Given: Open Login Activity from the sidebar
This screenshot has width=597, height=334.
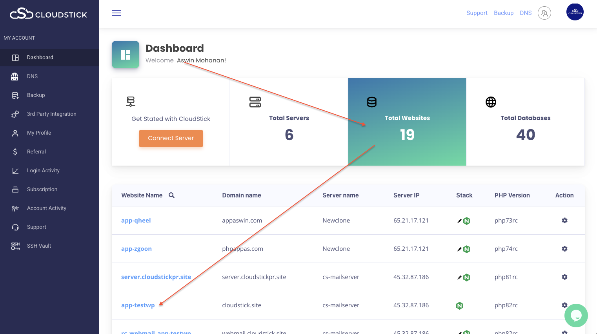Looking at the screenshot, I should click(x=43, y=170).
